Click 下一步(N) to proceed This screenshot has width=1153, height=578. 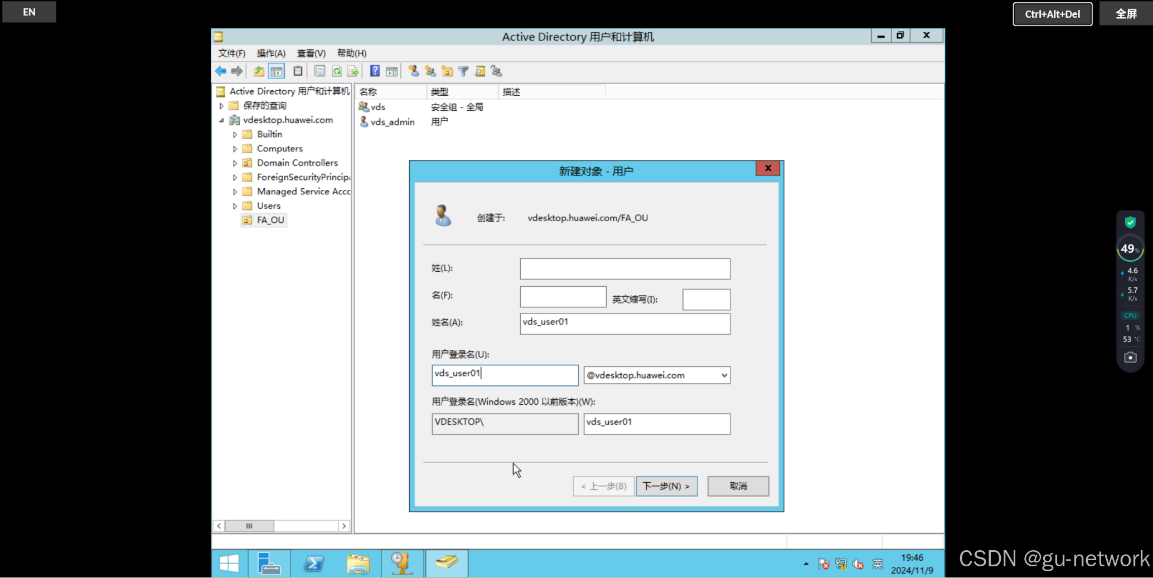pos(666,486)
